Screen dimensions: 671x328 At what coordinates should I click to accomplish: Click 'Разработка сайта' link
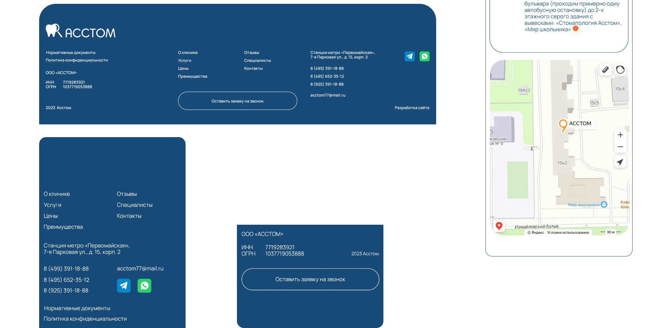coord(412,108)
